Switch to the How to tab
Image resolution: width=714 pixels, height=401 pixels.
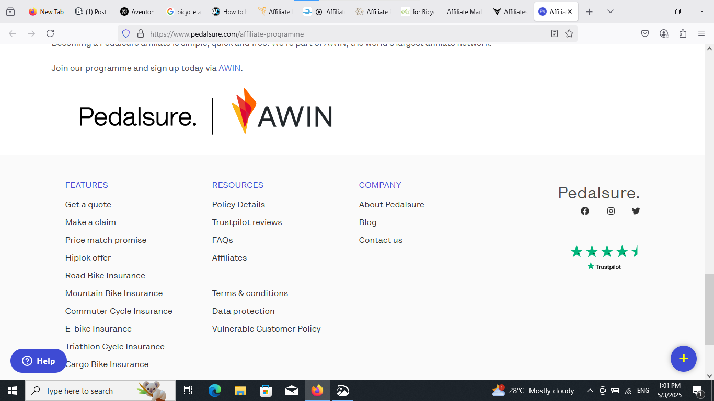229,11
